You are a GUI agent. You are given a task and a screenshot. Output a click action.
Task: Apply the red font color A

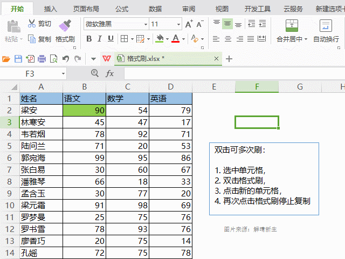[176, 38]
